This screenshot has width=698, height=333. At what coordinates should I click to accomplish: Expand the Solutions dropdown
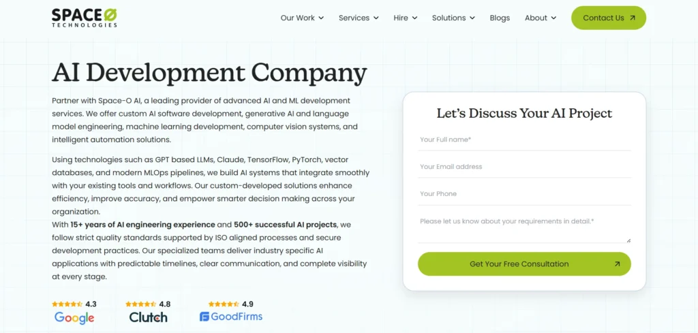(x=453, y=18)
